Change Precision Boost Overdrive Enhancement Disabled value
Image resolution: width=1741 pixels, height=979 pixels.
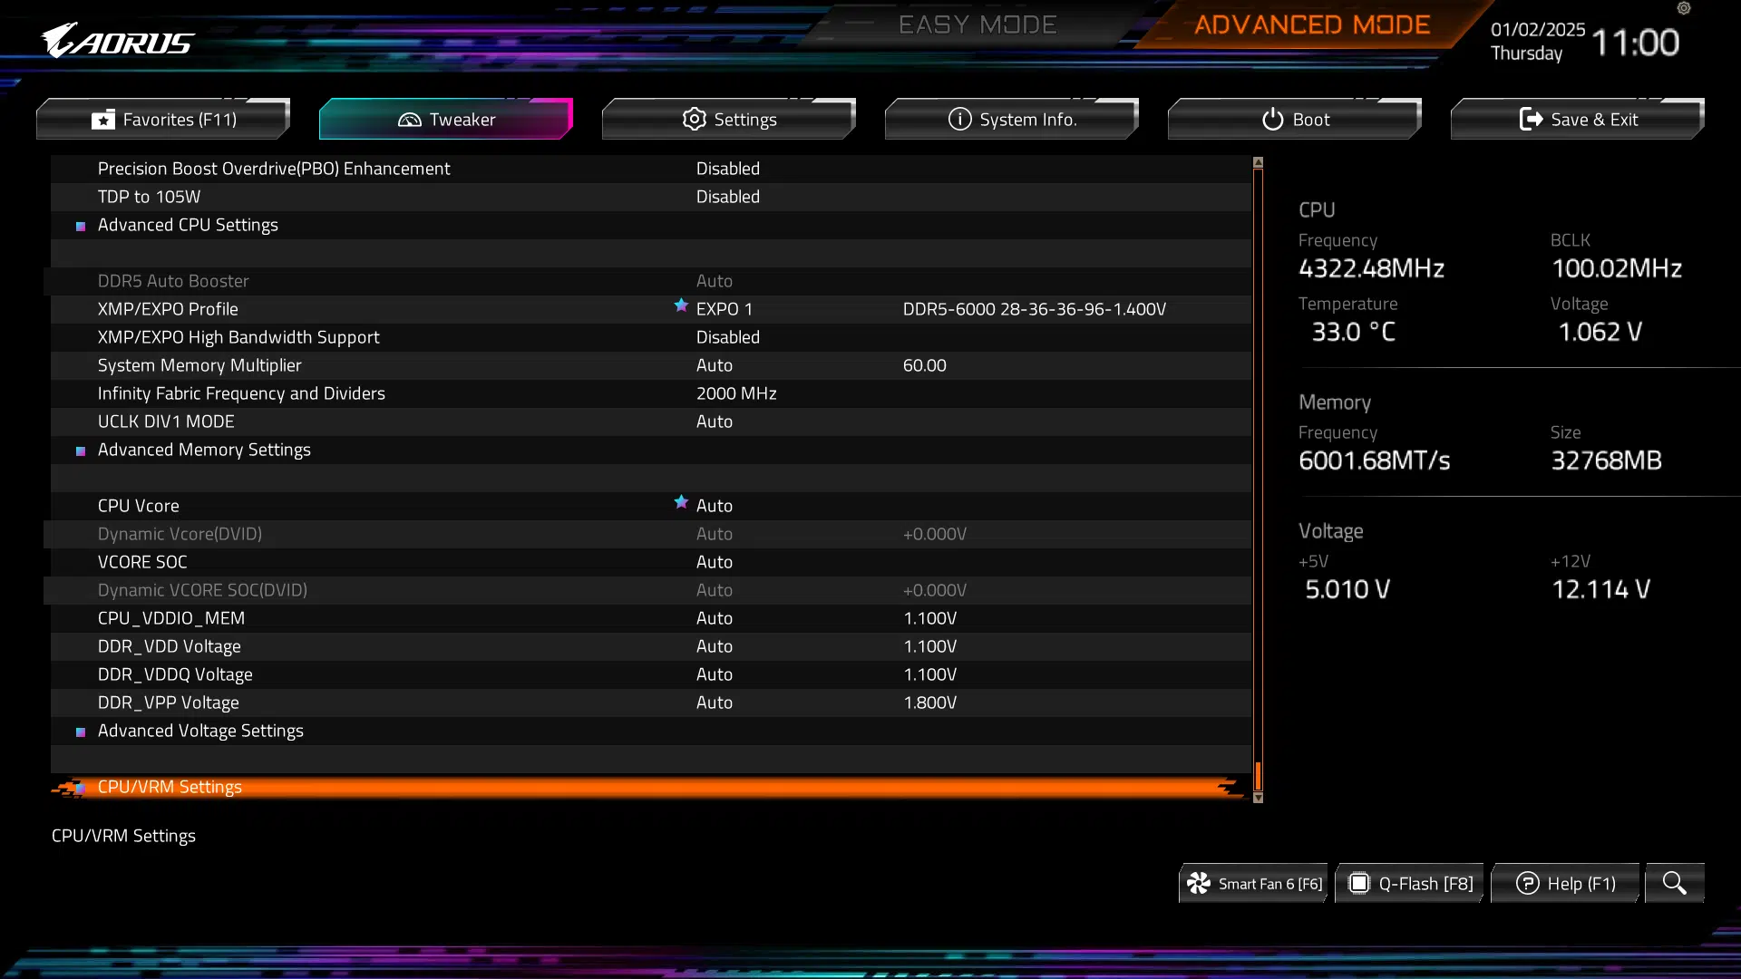pos(727,169)
